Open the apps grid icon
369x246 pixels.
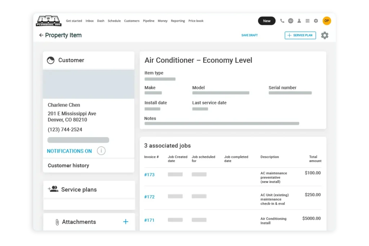click(308, 21)
